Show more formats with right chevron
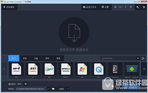The height and width of the screenshot is (93, 148). [144, 69]
